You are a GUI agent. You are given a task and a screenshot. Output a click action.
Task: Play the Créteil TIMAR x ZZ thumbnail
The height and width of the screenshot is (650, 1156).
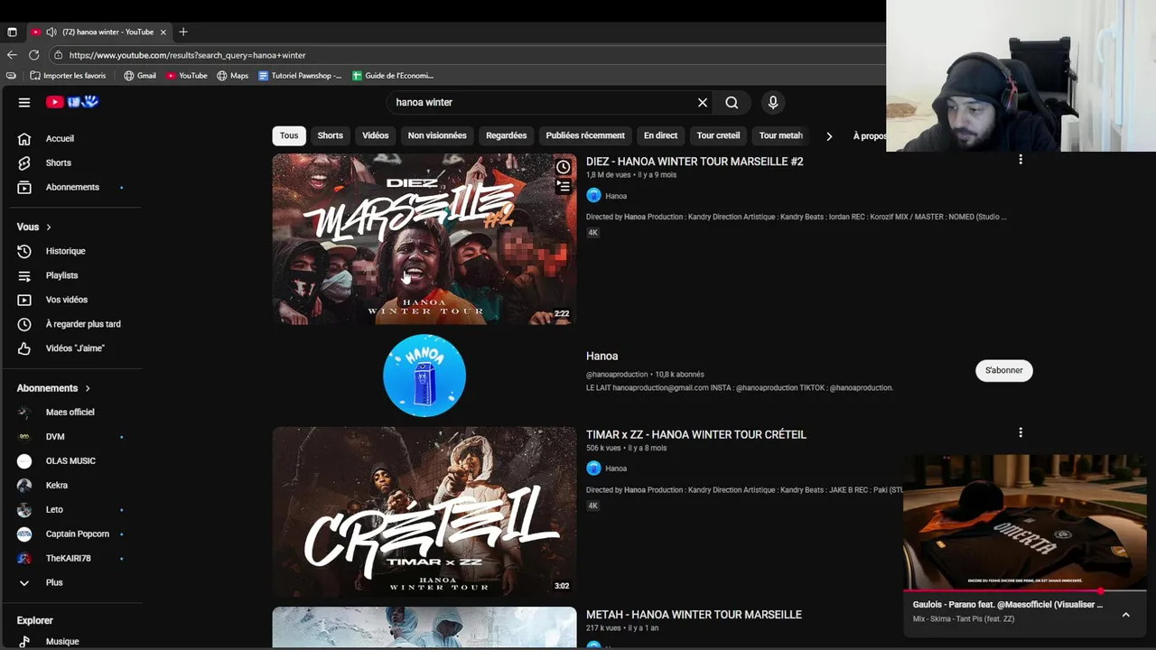pos(424,512)
